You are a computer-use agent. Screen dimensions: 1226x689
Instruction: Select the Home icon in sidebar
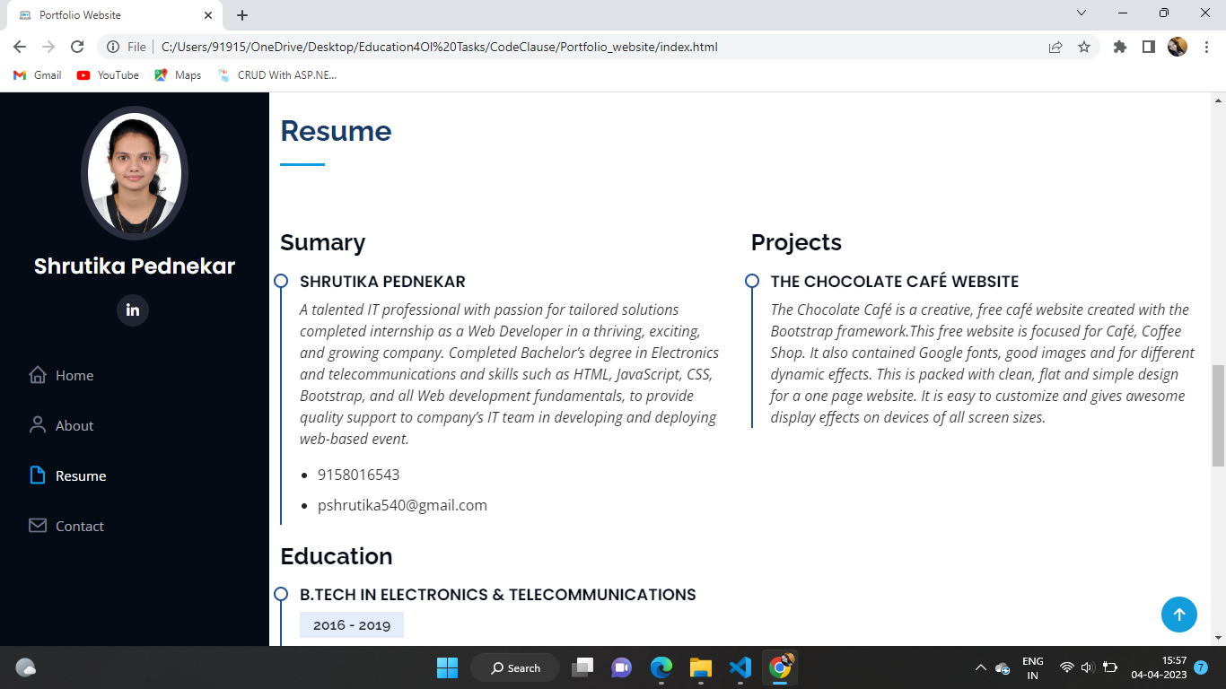[x=36, y=375]
